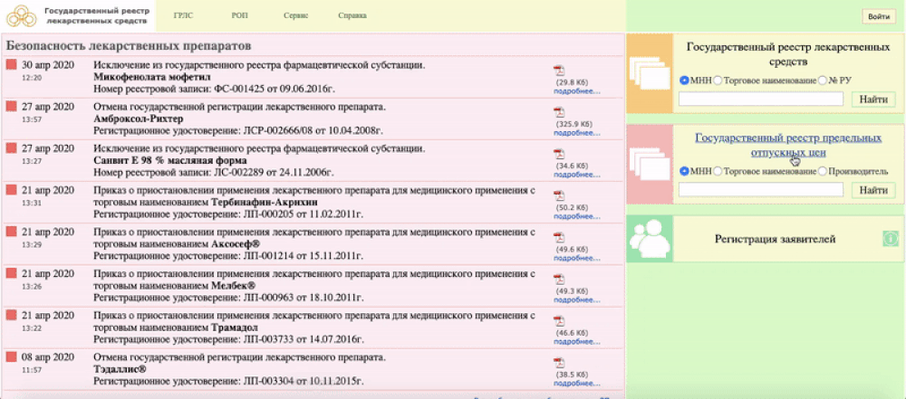Open подробнее link for Санвит Е 98 %
906x399 pixels.
tap(576, 175)
